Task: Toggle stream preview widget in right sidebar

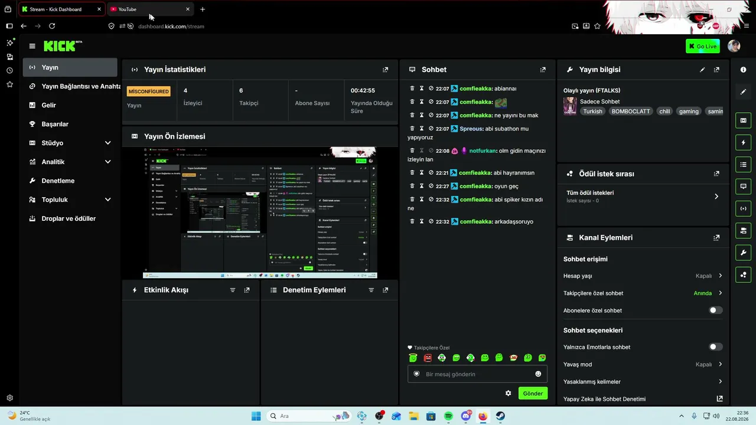Action: (x=743, y=120)
